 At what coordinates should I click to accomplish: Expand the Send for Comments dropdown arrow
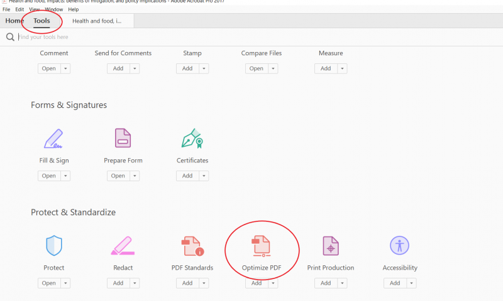coord(135,68)
